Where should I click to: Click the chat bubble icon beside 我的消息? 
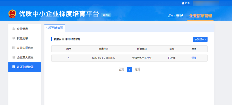14,38
